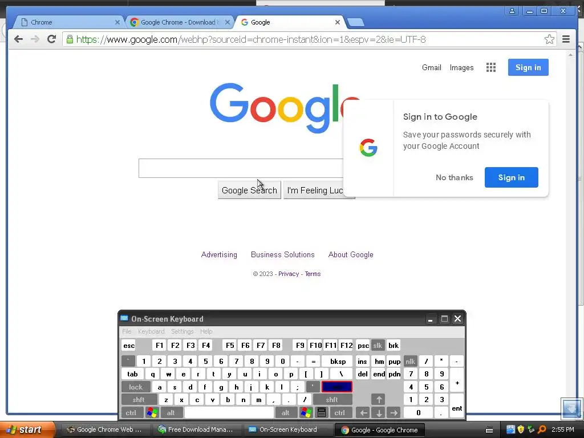
Task: Click the F5 key on On-Screen Keyboard
Action: coord(230,345)
